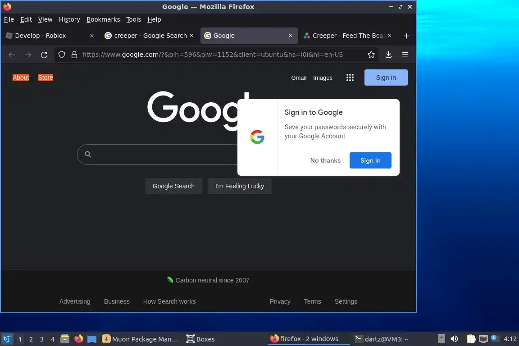Go back using the browser back arrow
Screen dimensions: 519x346
tap(12, 55)
